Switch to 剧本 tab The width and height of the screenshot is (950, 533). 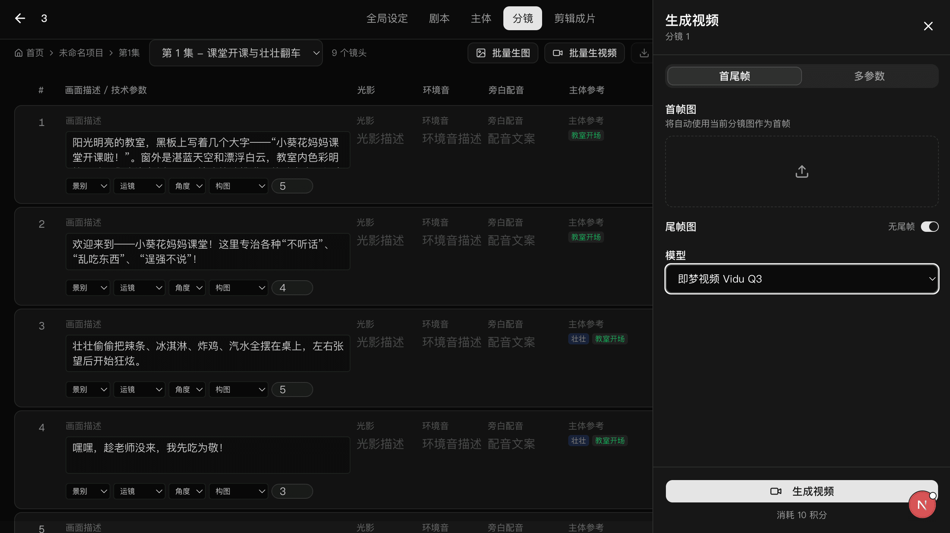[439, 18]
